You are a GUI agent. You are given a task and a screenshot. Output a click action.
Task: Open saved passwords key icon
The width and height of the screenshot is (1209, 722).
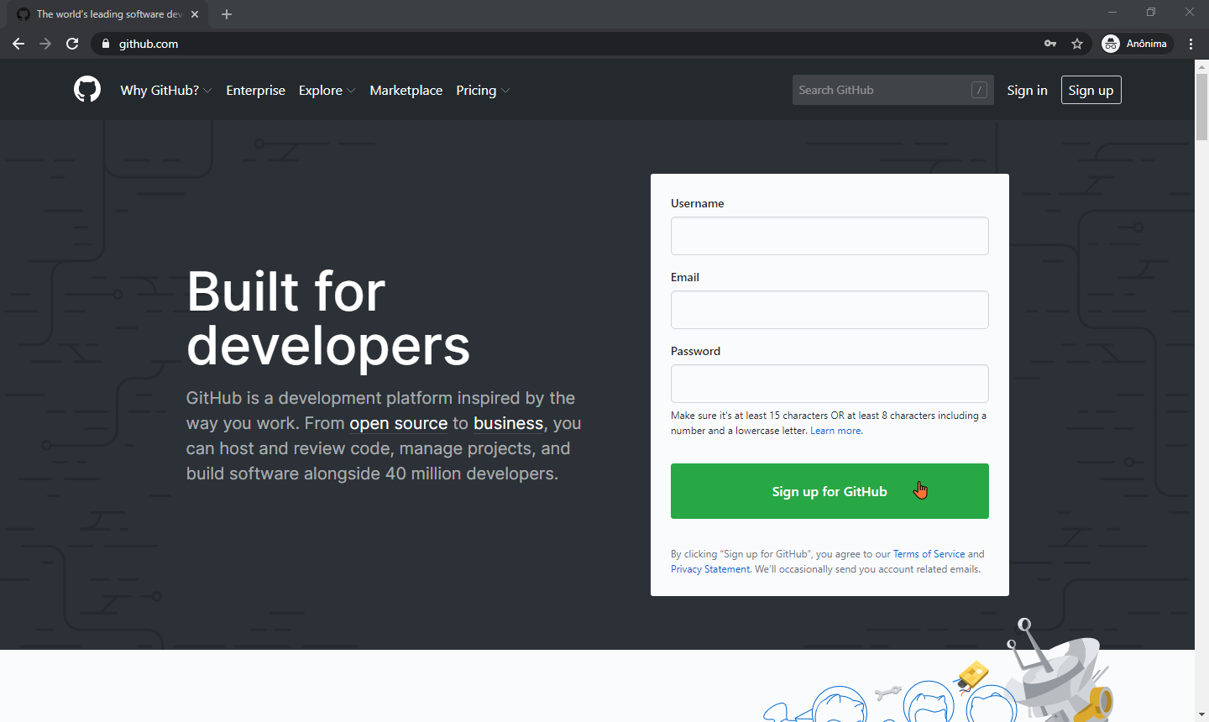click(1050, 44)
